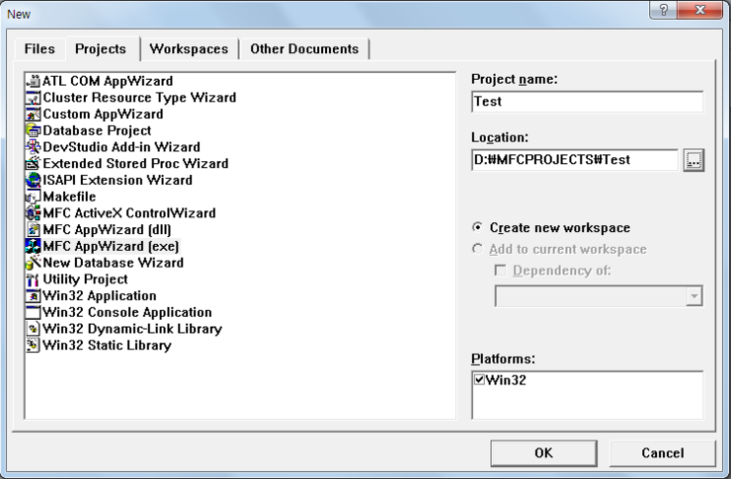The image size is (731, 479).
Task: Toggle the Win32 platform checkbox
Action: (479, 379)
